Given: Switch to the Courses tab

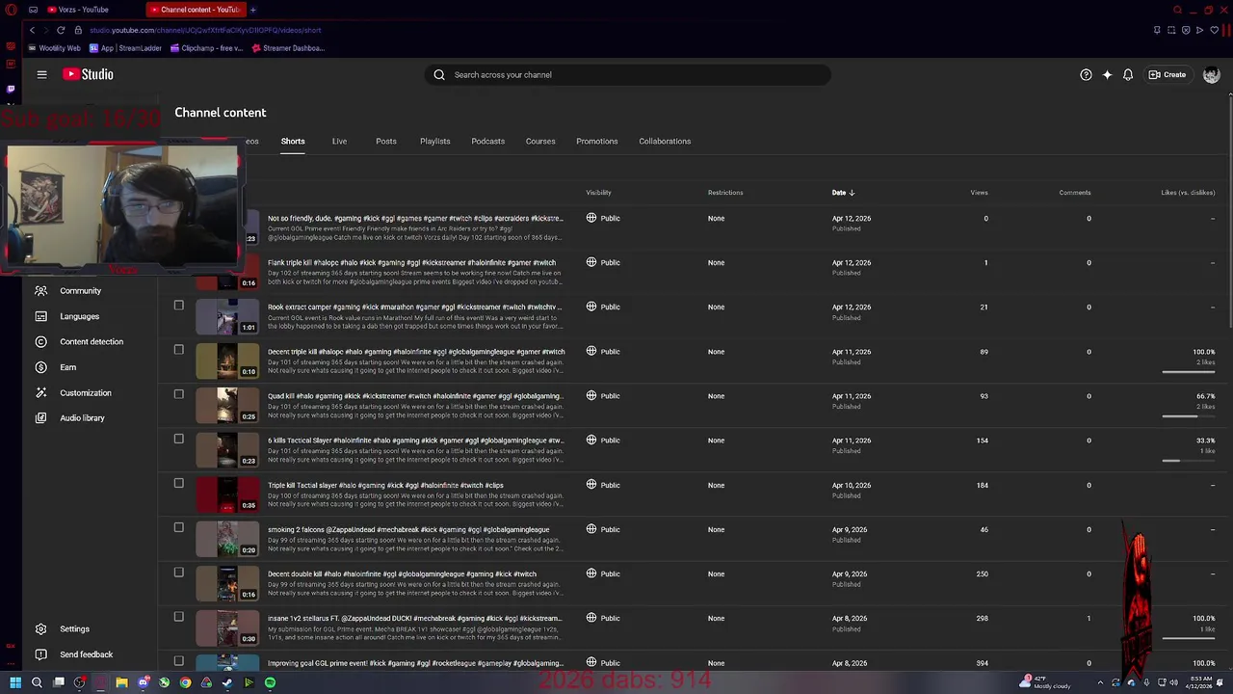Looking at the screenshot, I should tap(540, 141).
